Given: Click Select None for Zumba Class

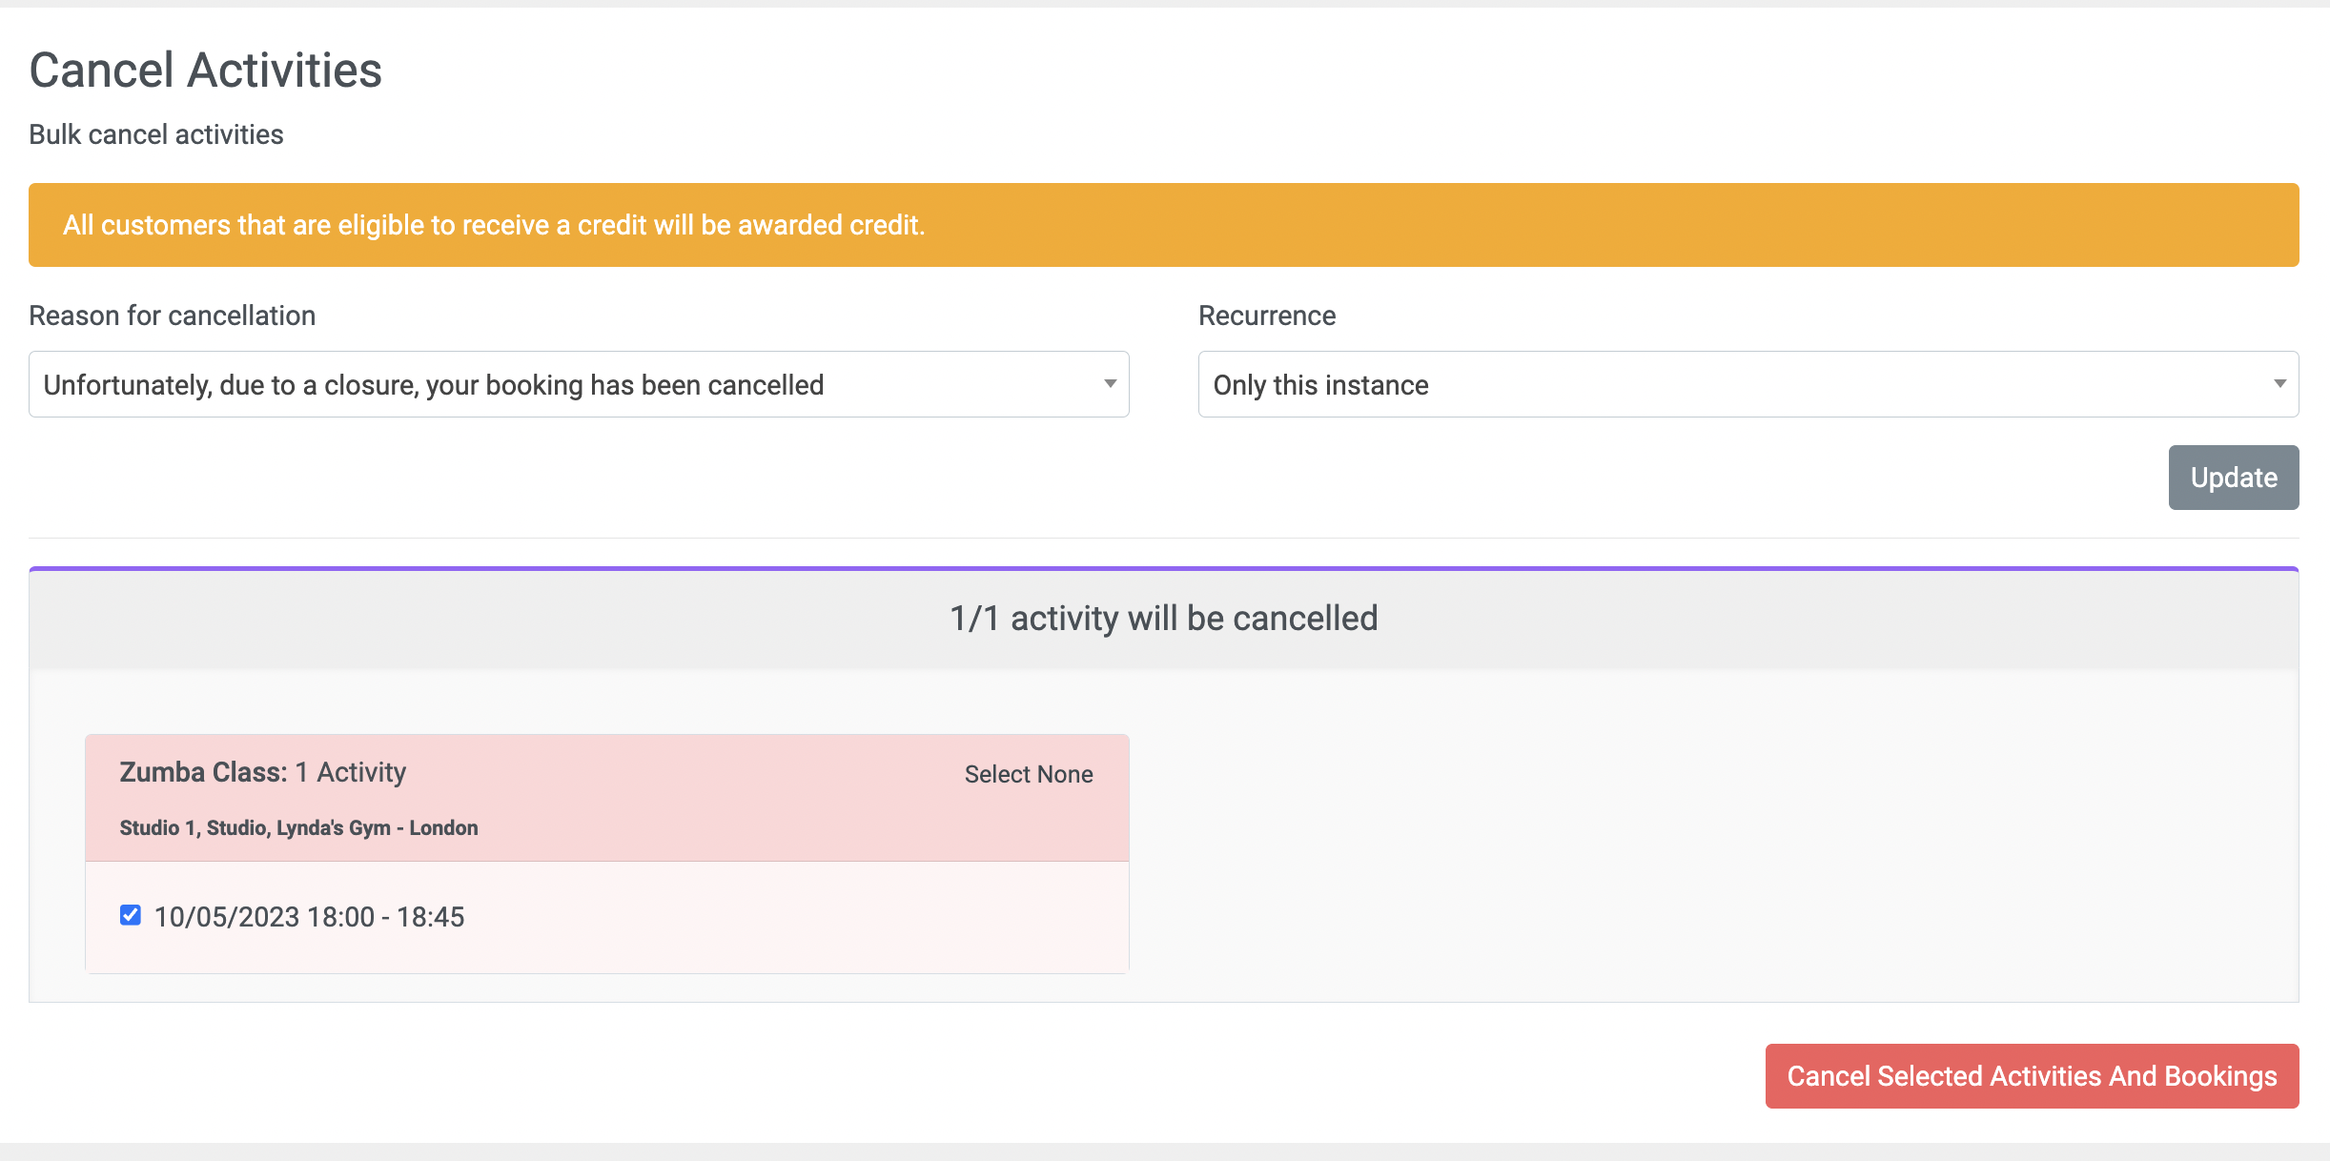Looking at the screenshot, I should point(1029,774).
